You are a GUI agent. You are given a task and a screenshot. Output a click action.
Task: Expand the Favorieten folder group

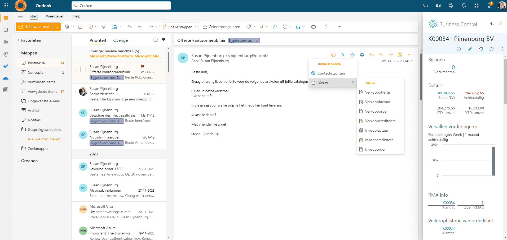(x=19, y=40)
